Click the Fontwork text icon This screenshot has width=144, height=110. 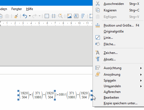[x=83, y=16]
